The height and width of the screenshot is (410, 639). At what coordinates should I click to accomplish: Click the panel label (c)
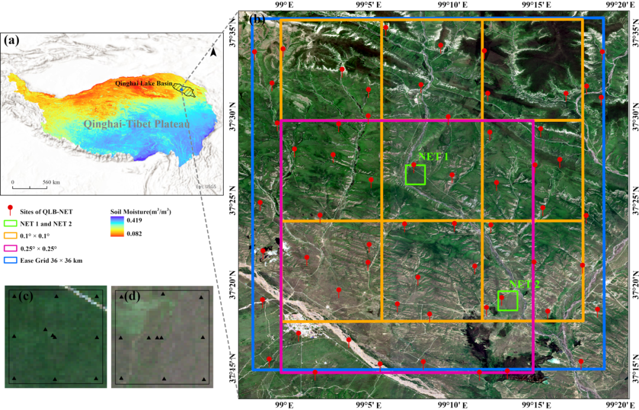coord(25,296)
